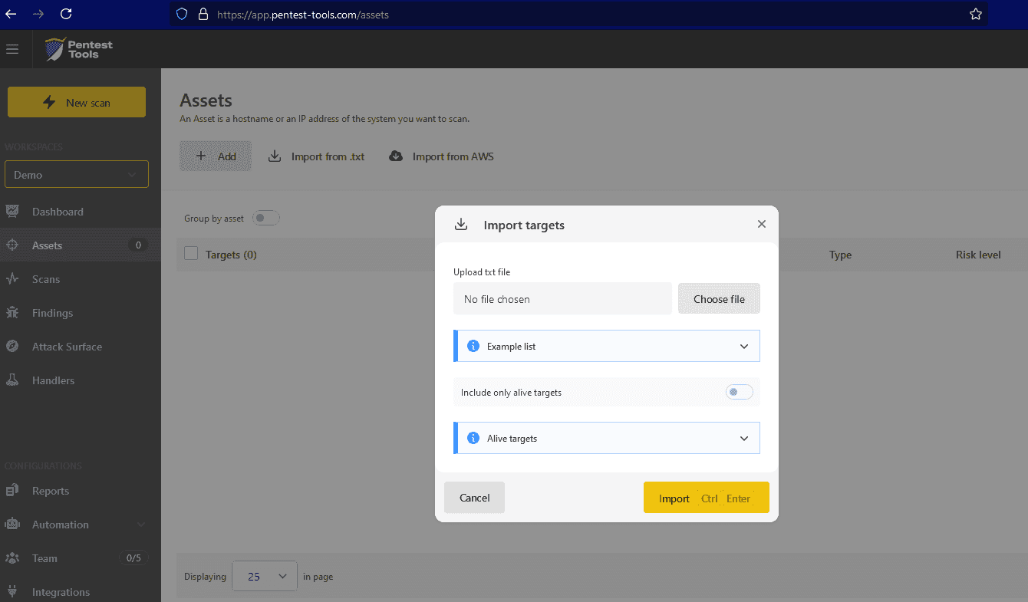Reload the page with browser refresh icon

pyautogui.click(x=66, y=14)
